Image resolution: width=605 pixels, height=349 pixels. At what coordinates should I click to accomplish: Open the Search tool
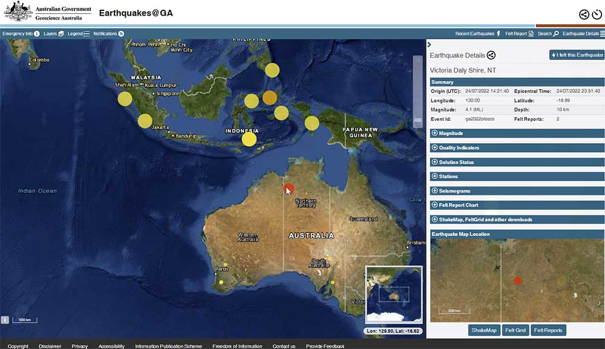tap(548, 34)
